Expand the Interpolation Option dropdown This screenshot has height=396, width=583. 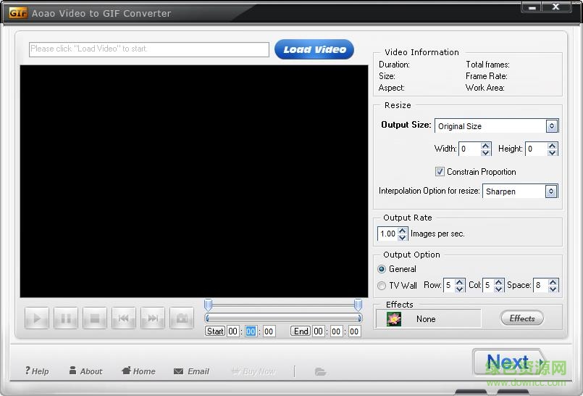[x=551, y=191]
